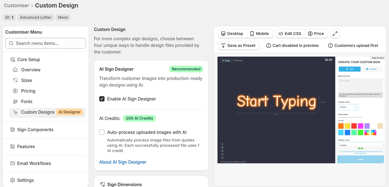Click the Edit CSS button
Viewport: 389px width, 187px height.
[x=290, y=34]
